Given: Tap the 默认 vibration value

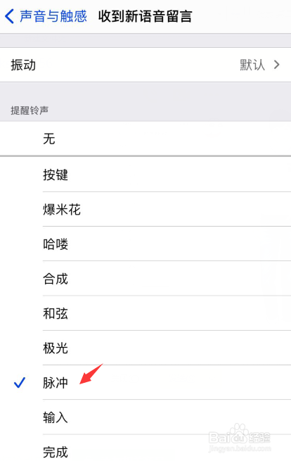Looking at the screenshot, I should coord(252,65).
